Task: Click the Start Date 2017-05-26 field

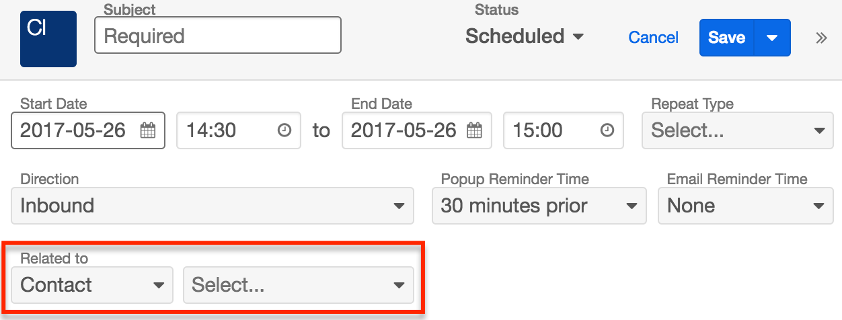Action: point(74,130)
